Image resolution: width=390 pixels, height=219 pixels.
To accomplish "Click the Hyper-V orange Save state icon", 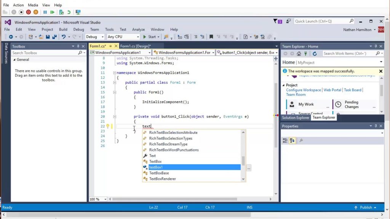I will coord(36,12).
